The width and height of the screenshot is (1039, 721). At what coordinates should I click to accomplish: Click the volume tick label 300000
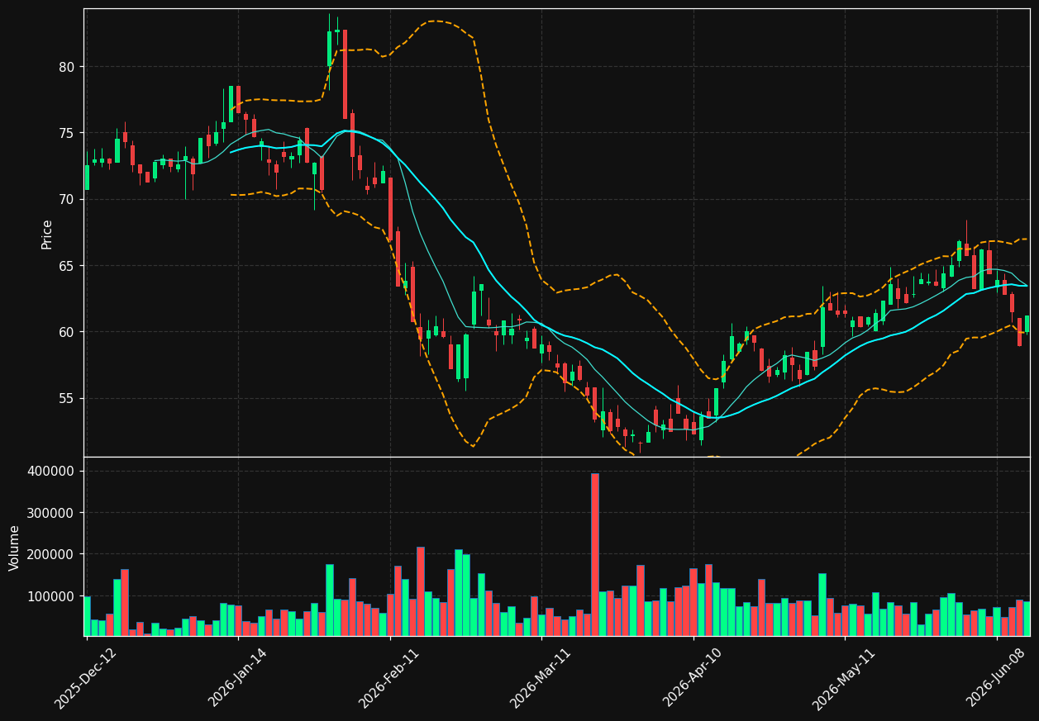[x=51, y=512]
